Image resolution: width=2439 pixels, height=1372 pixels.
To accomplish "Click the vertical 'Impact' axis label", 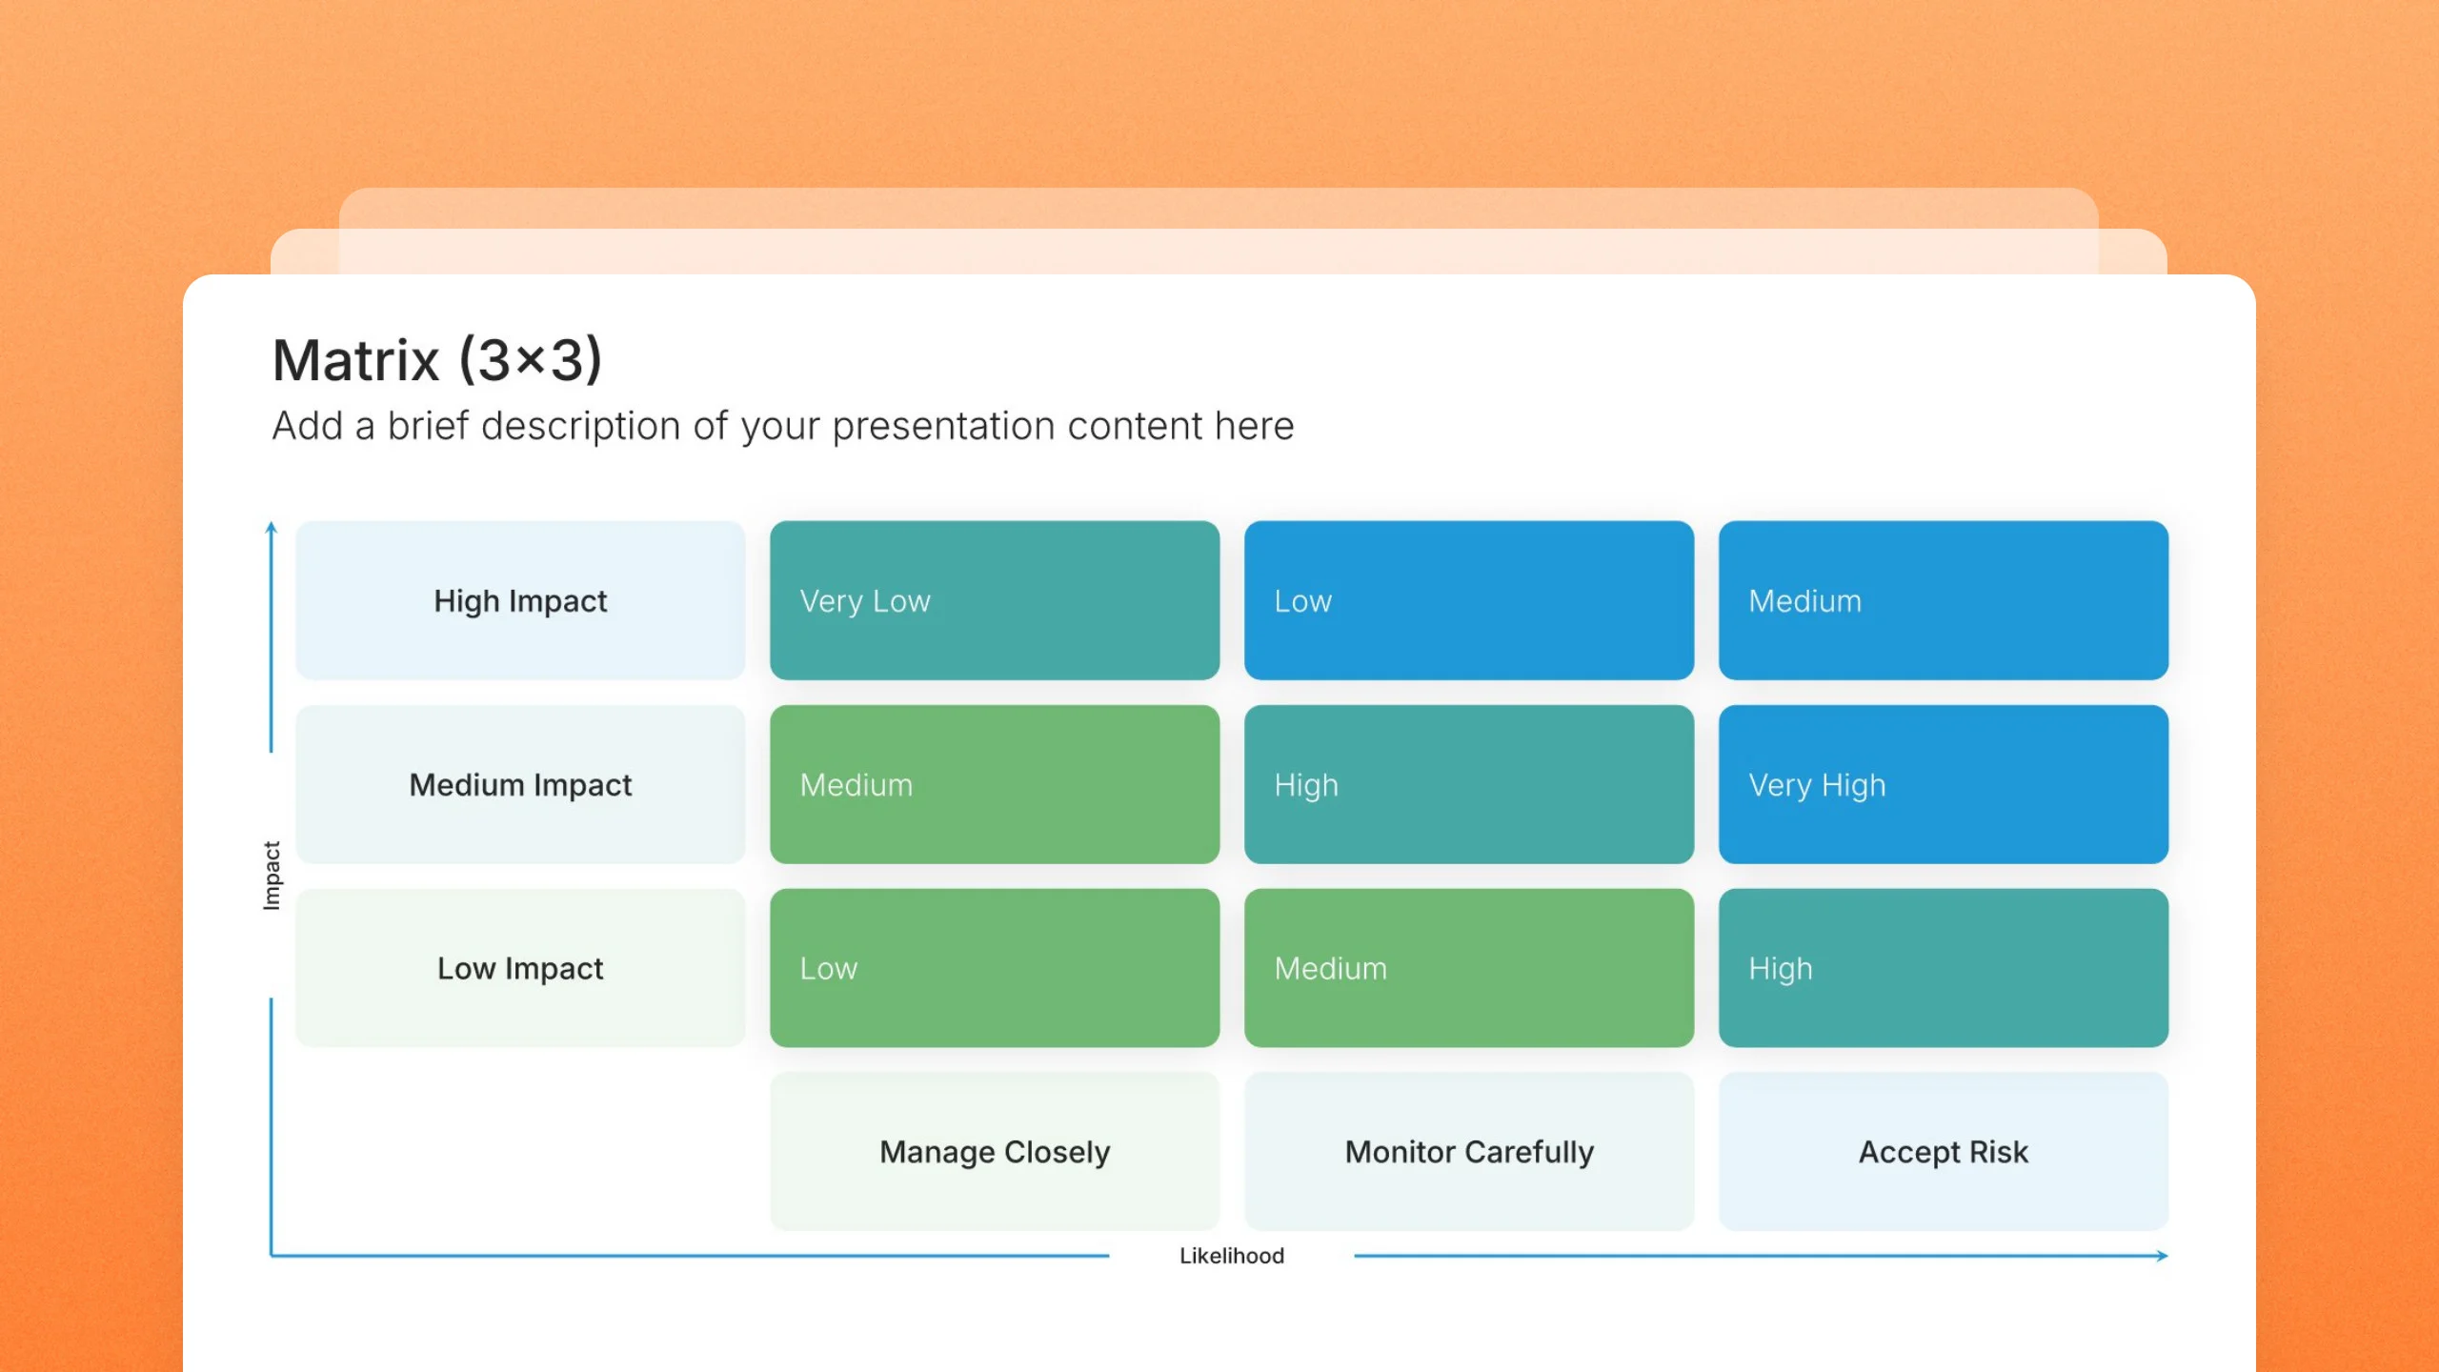I will coord(272,876).
